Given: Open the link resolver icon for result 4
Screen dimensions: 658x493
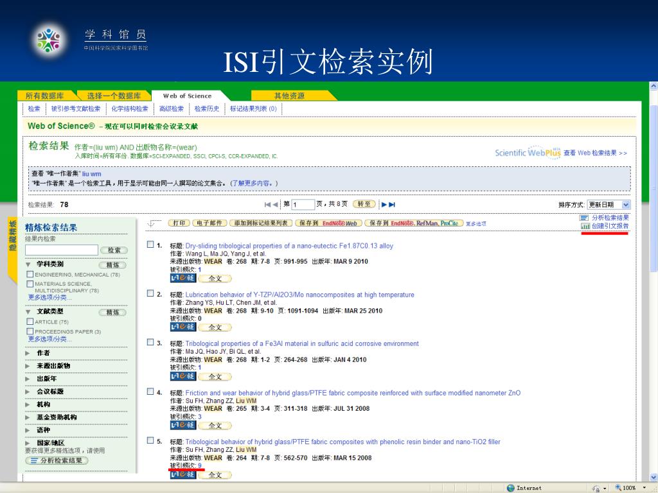Looking at the screenshot, I should point(183,425).
